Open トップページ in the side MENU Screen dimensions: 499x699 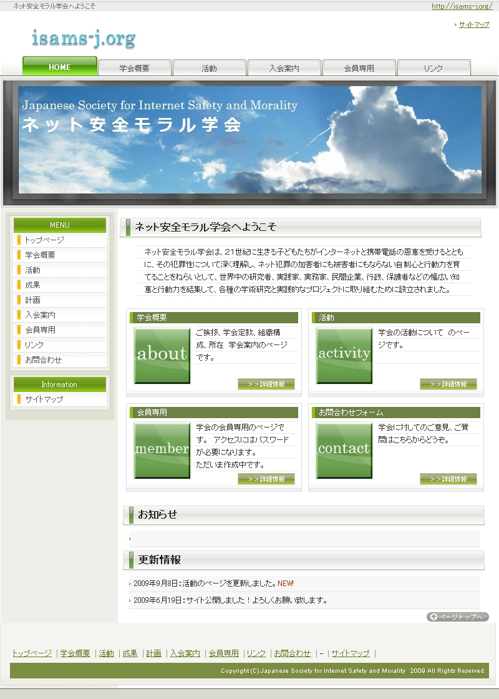60,240
